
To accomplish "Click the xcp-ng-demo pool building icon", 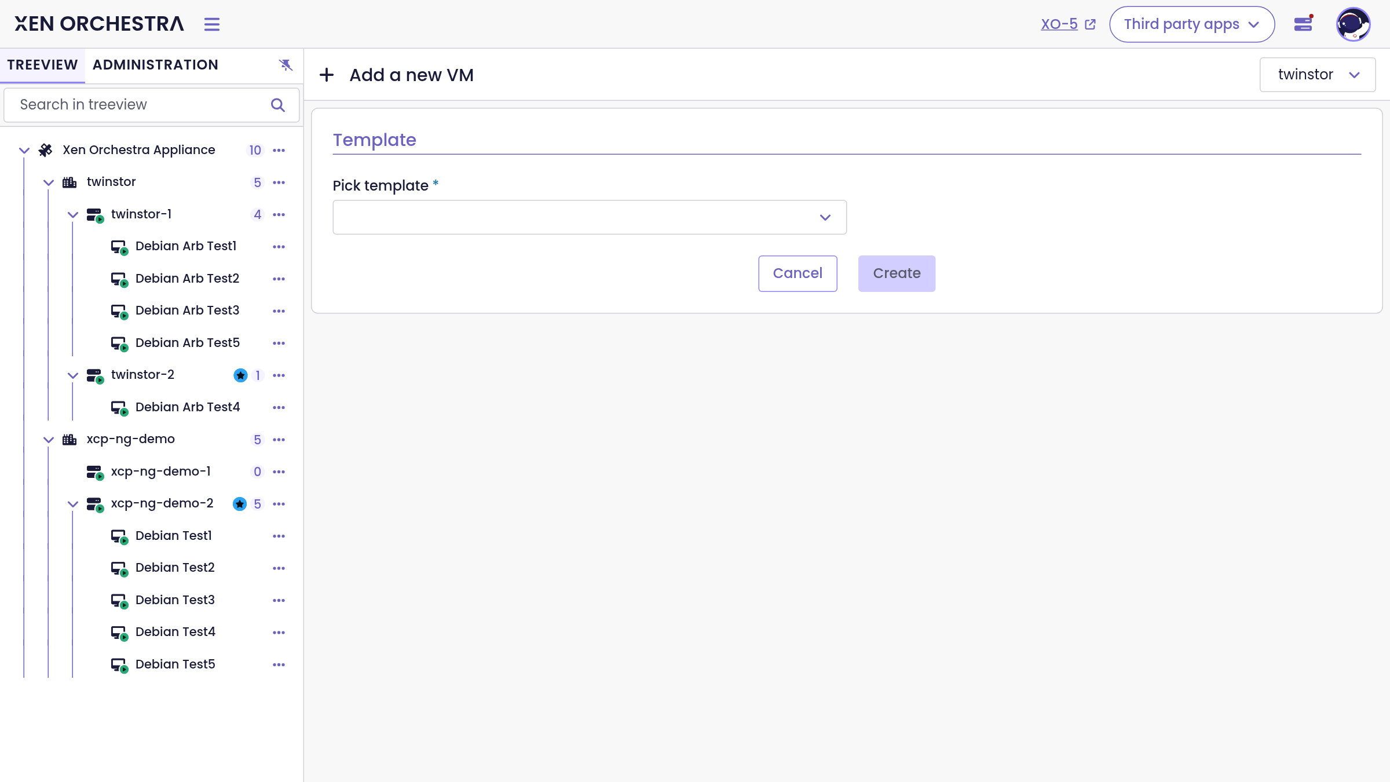I will pyautogui.click(x=69, y=440).
